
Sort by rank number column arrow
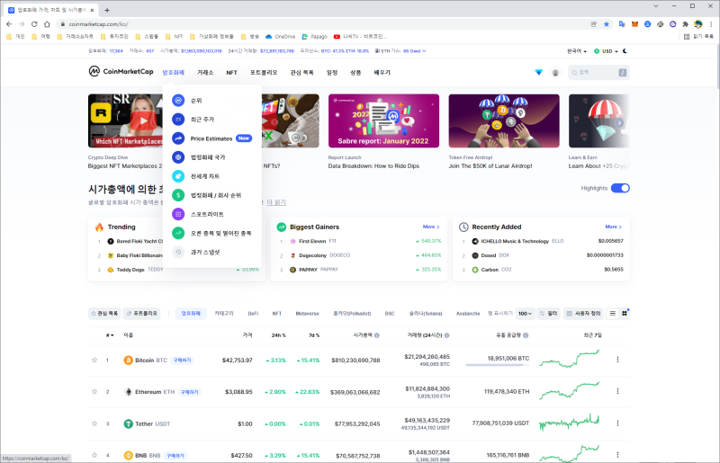[110, 335]
